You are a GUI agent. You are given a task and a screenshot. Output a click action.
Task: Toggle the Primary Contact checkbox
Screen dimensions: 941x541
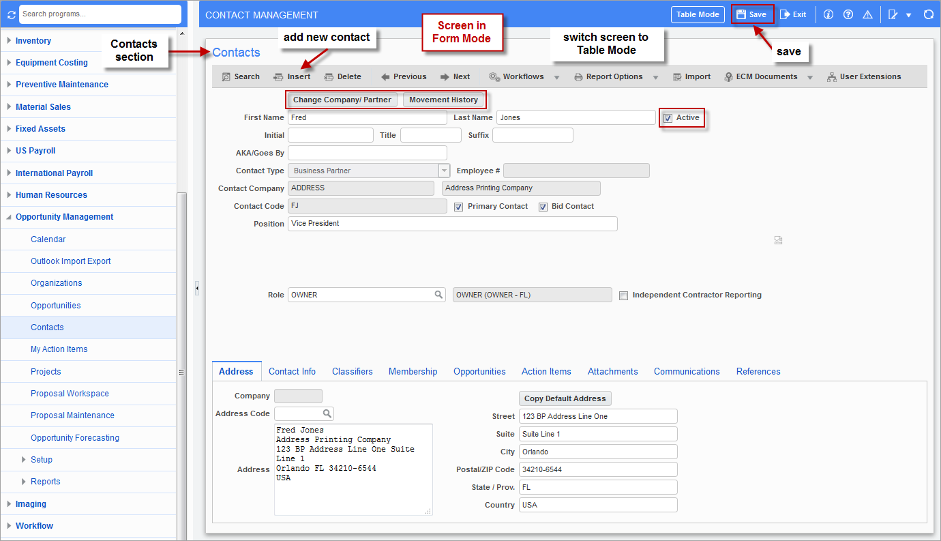click(459, 207)
